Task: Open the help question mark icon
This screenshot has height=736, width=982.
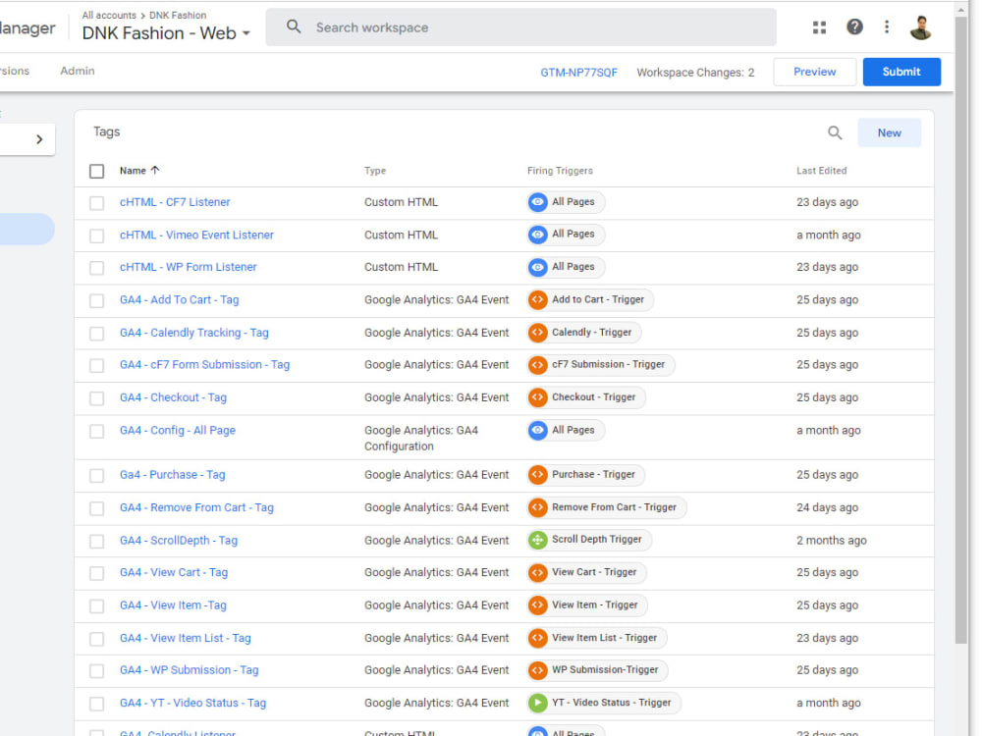Action: [854, 26]
